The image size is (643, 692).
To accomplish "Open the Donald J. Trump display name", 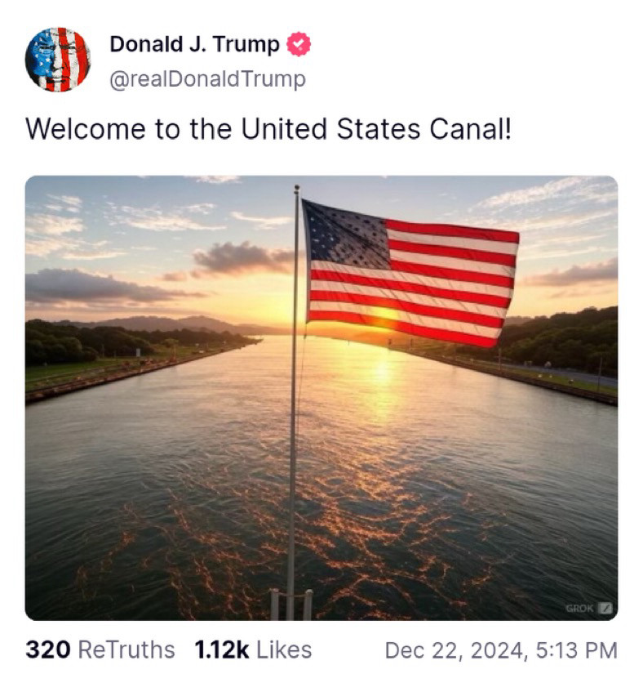I will 194,45.
